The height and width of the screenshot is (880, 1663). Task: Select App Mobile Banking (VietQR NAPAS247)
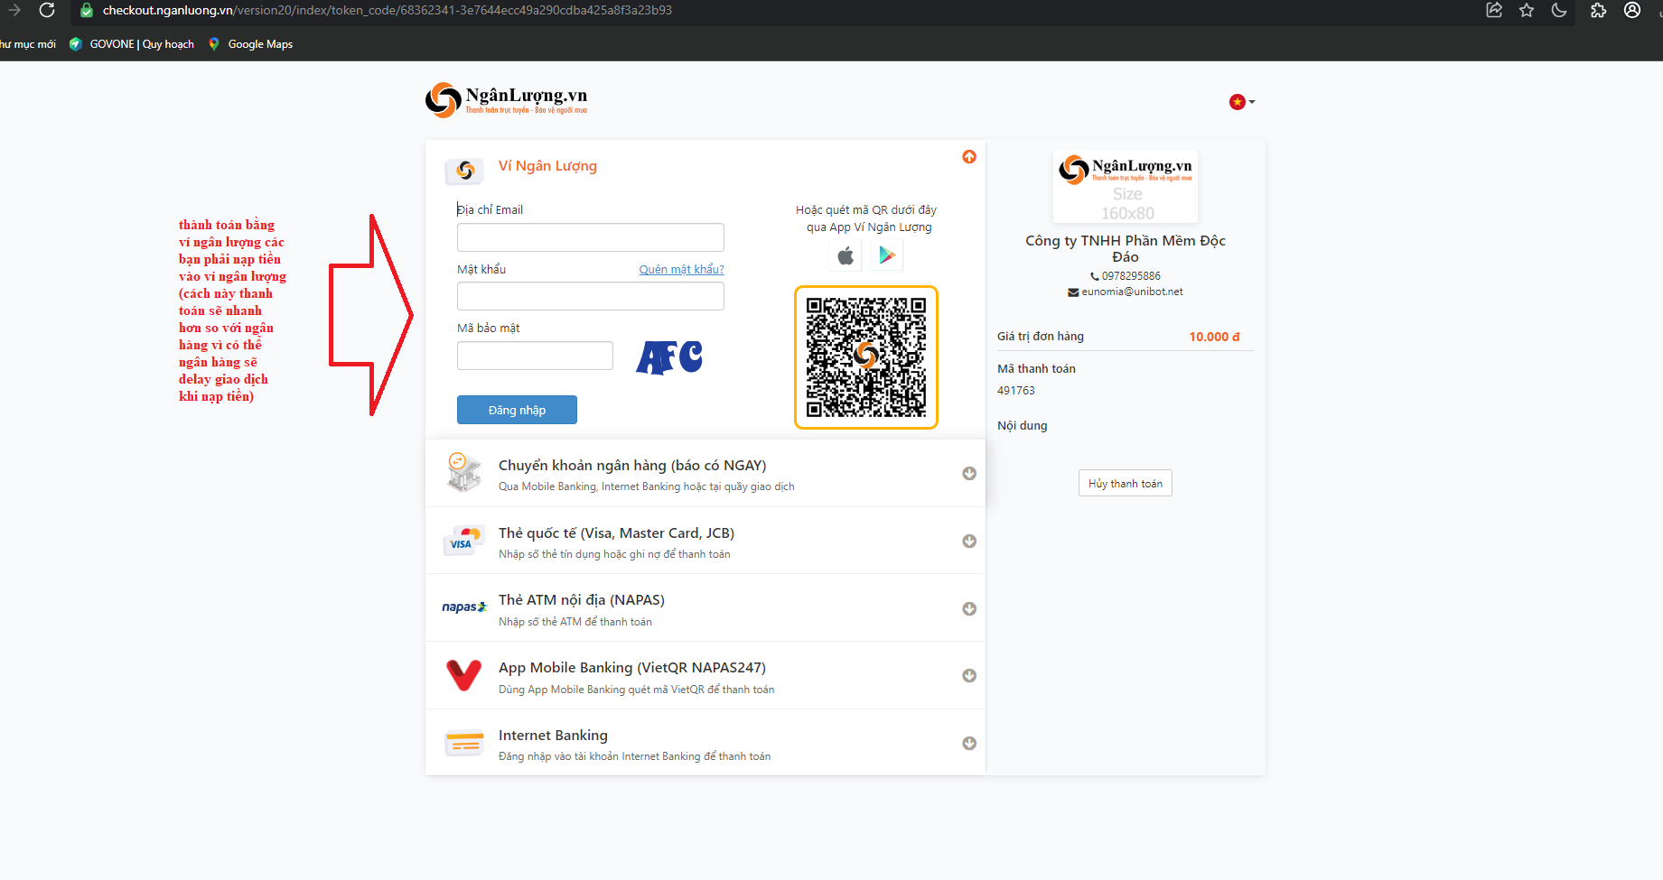(705, 676)
